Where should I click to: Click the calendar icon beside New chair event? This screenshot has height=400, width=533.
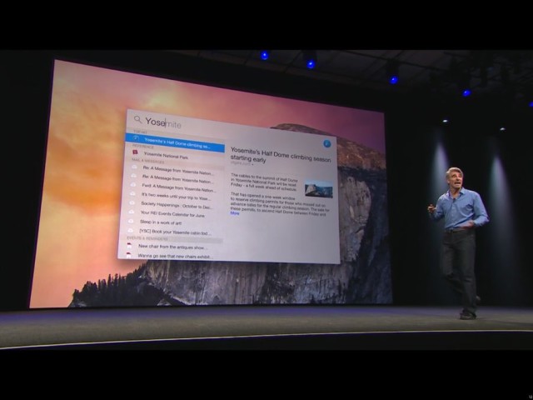coord(129,246)
